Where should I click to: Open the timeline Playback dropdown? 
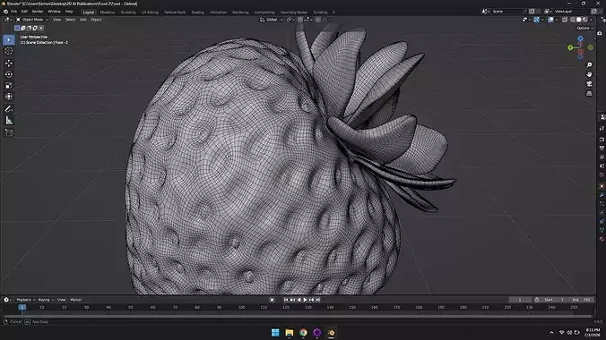[25, 300]
